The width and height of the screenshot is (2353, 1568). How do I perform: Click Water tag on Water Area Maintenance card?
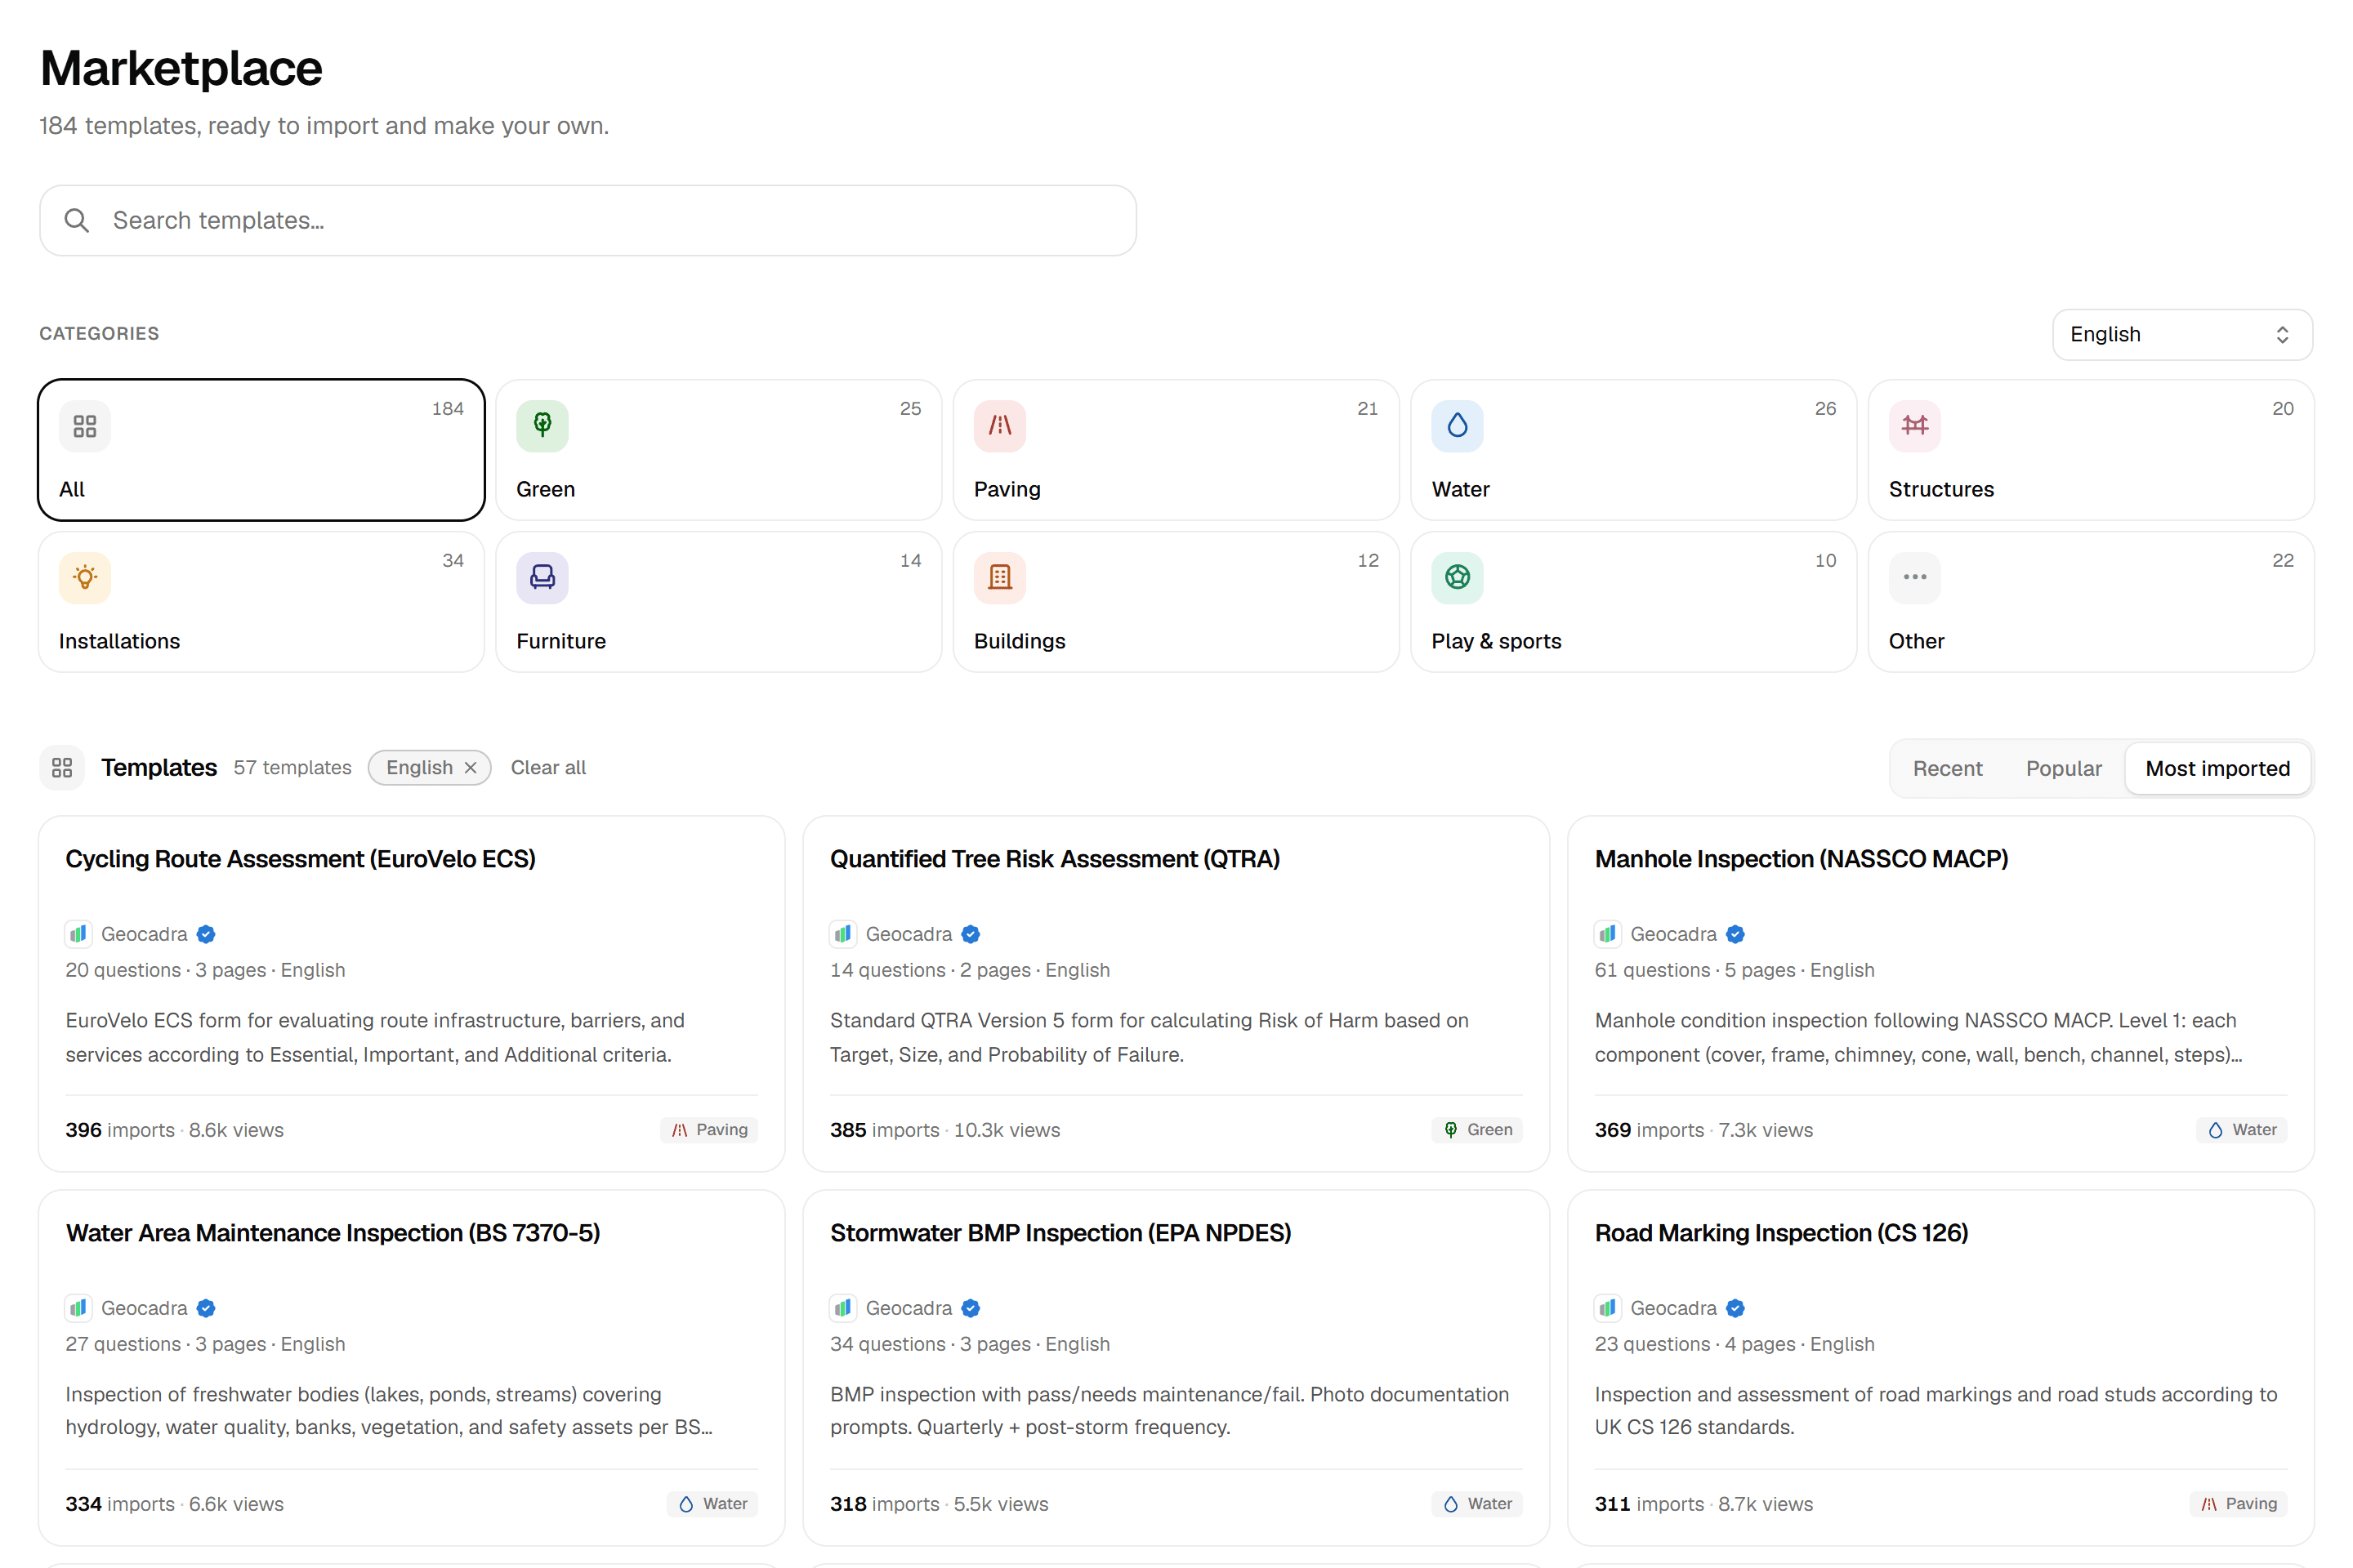pyautogui.click(x=712, y=1504)
